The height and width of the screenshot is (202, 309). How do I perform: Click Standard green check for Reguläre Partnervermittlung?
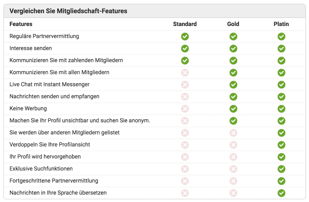185,37
